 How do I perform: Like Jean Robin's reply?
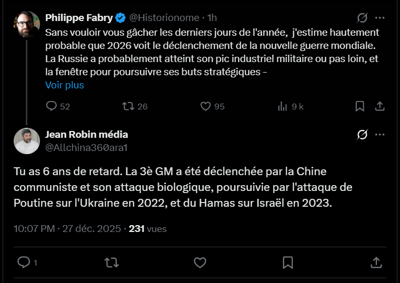(200, 262)
